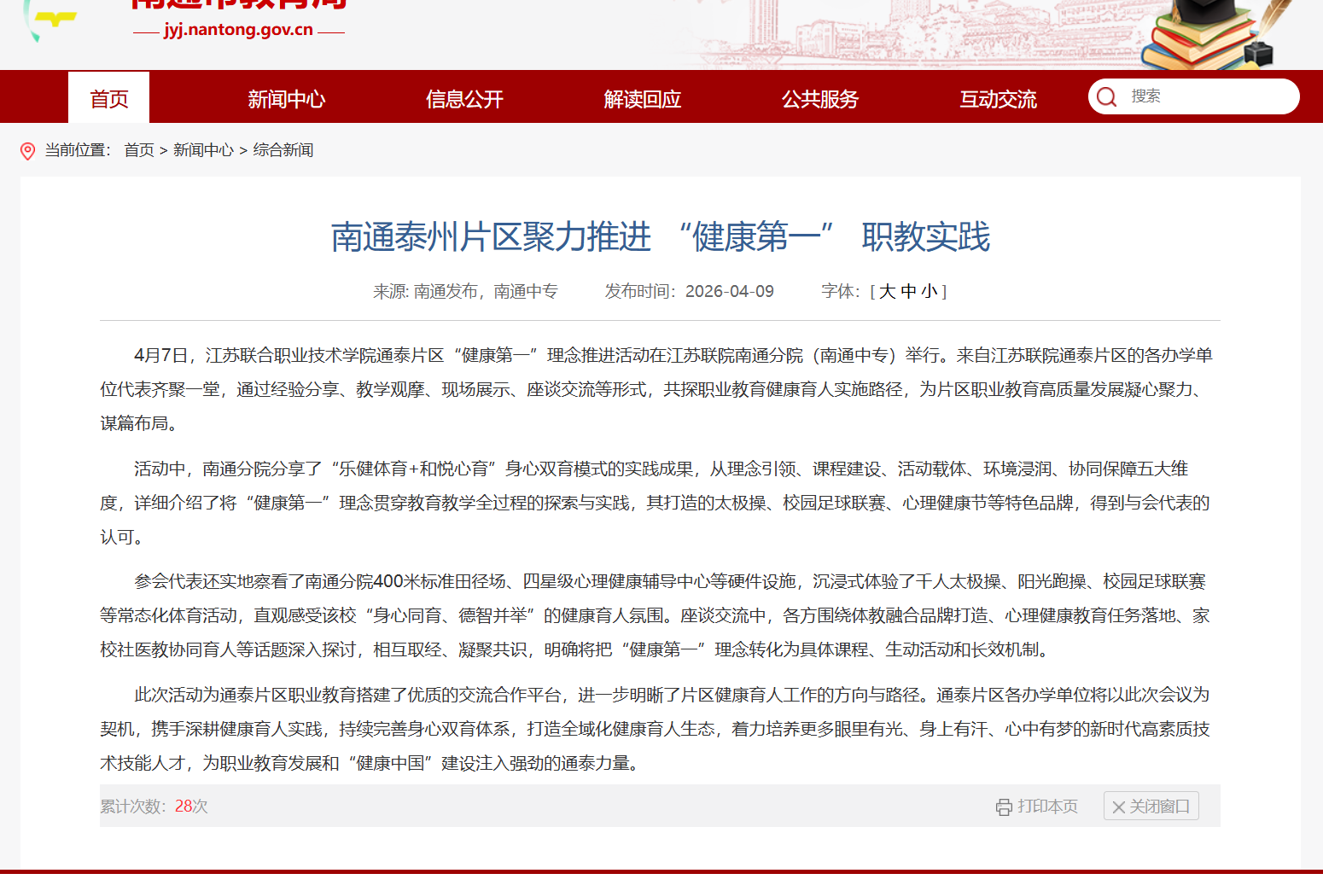The height and width of the screenshot is (891, 1323).
Task: Follow the 新闻中心 breadcrumb link
Action: pyautogui.click(x=203, y=150)
